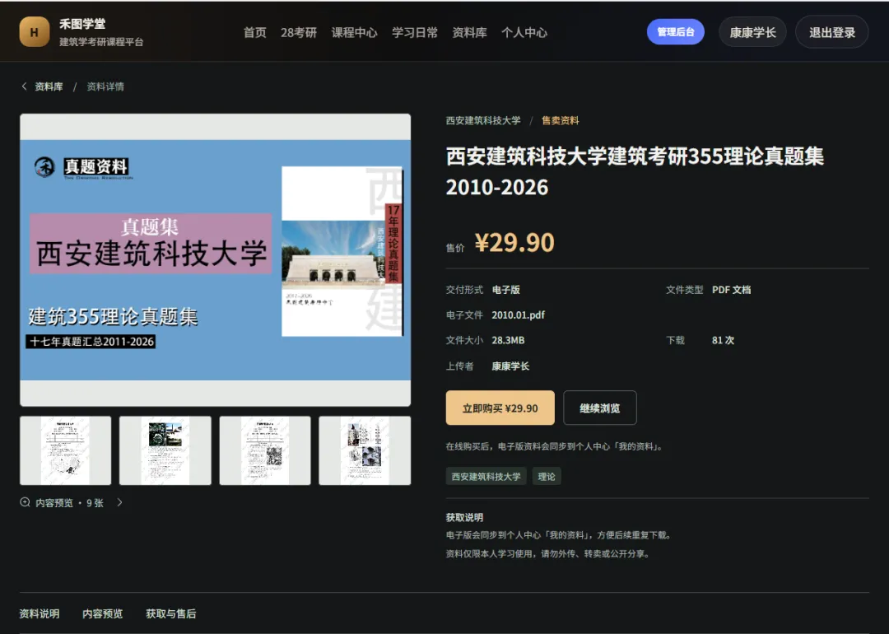Click the file name 2010.01.pdf
The height and width of the screenshot is (634, 889).
[x=519, y=315]
